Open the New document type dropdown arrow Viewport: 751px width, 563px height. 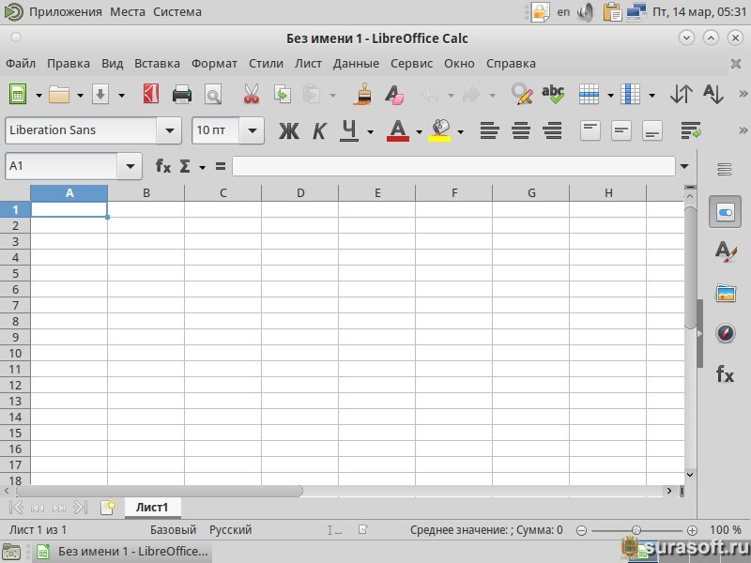(x=38, y=96)
